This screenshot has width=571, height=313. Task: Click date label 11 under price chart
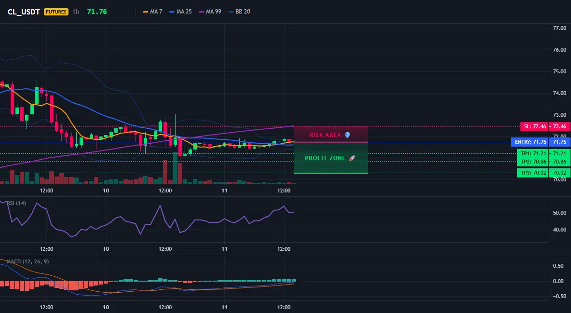pos(224,191)
